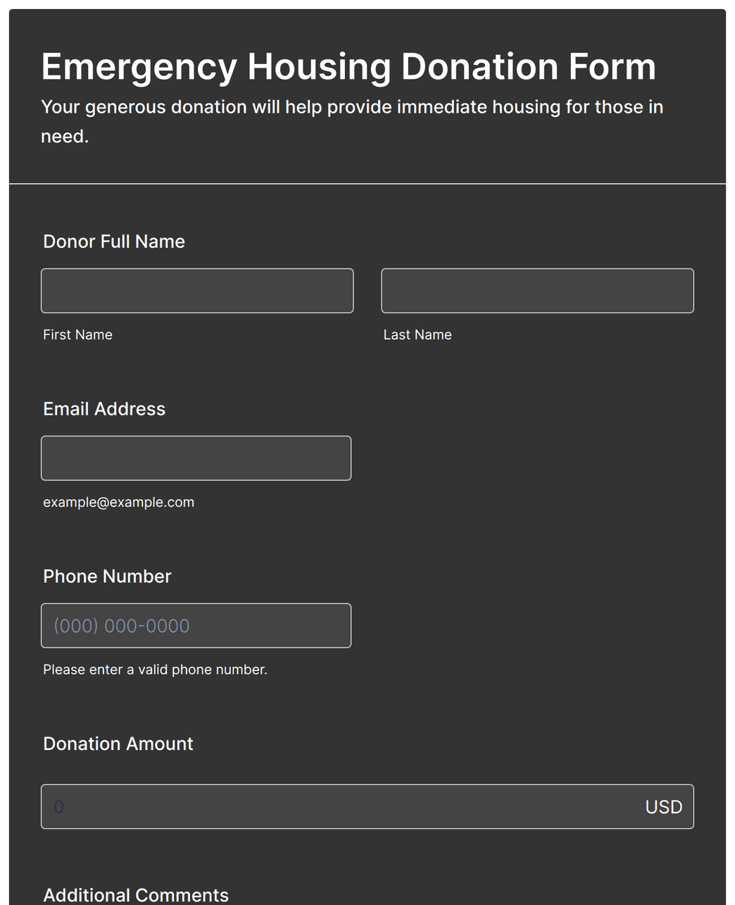Click the divider line below the header
Image resolution: width=735 pixels, height=905 pixels.
pyautogui.click(x=367, y=184)
